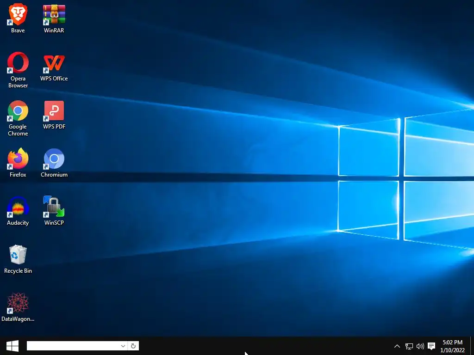The image size is (474, 355).
Task: Click the taskbar address input field
Action: coord(73,346)
